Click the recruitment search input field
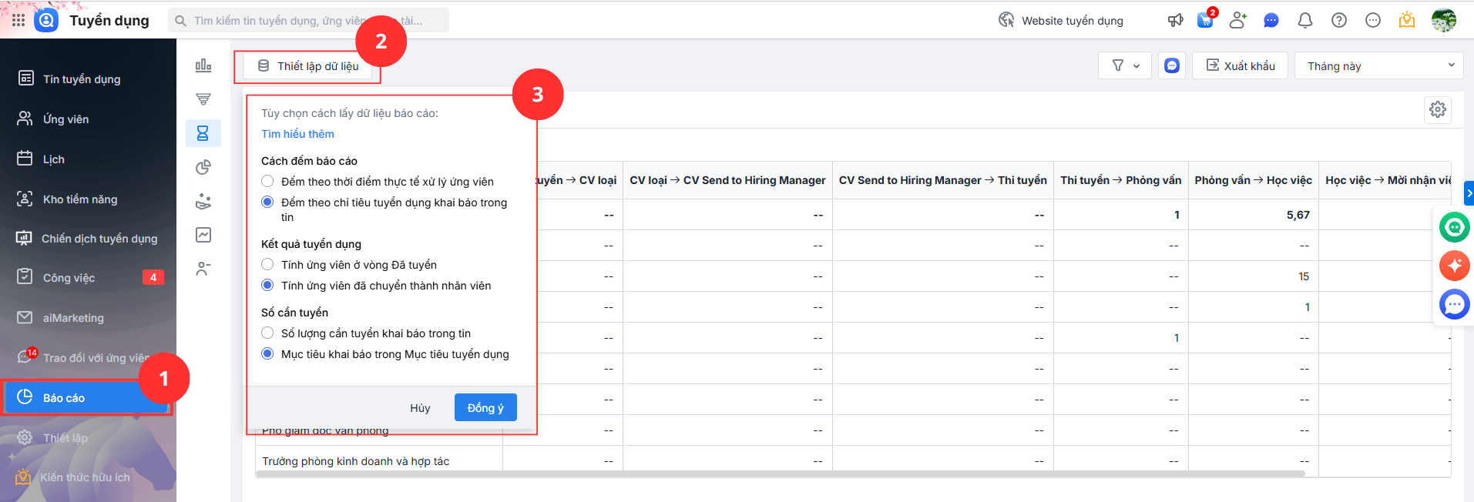Screen dimensions: 1474x502 [x=308, y=21]
